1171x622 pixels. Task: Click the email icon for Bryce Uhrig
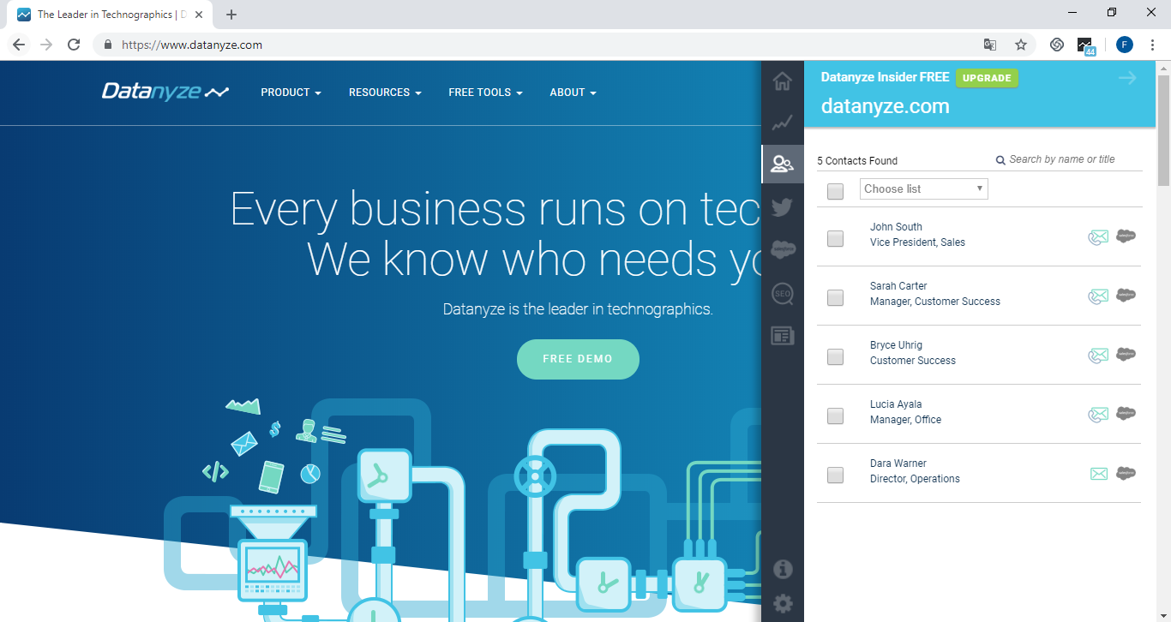(1098, 356)
